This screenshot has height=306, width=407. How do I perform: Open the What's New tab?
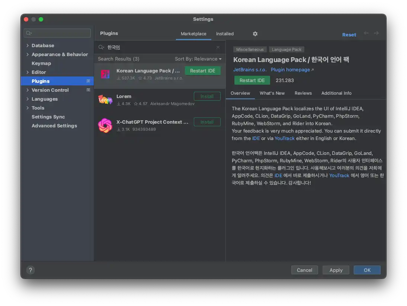click(x=272, y=93)
